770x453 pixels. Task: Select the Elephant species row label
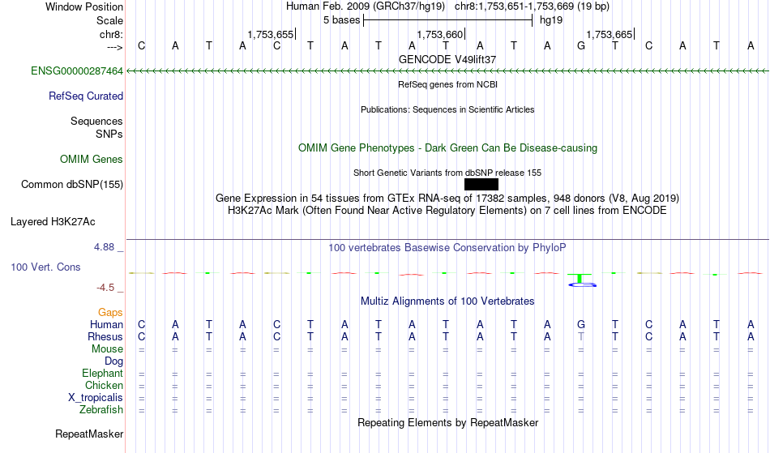pos(102,374)
